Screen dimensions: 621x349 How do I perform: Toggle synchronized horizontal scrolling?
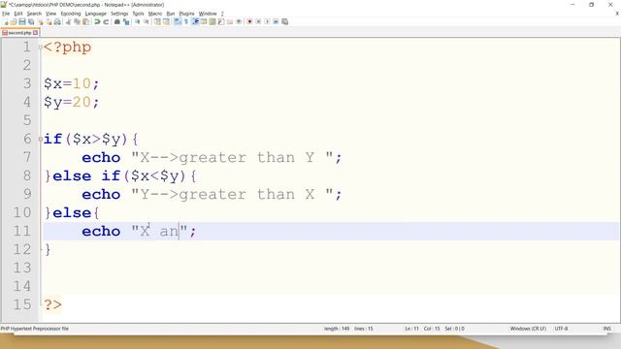click(x=166, y=21)
